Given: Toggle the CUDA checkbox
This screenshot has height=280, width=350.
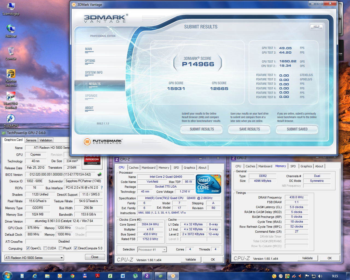Looking at the screenshot, I should click(45, 248).
